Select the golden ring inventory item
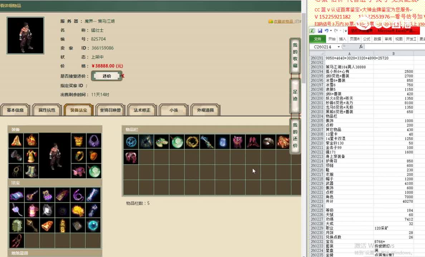 (192, 142)
